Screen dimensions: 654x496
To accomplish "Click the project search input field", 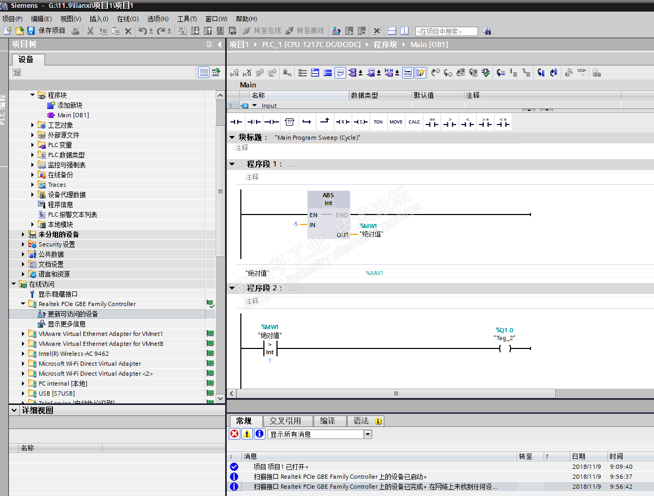I will coord(447,31).
